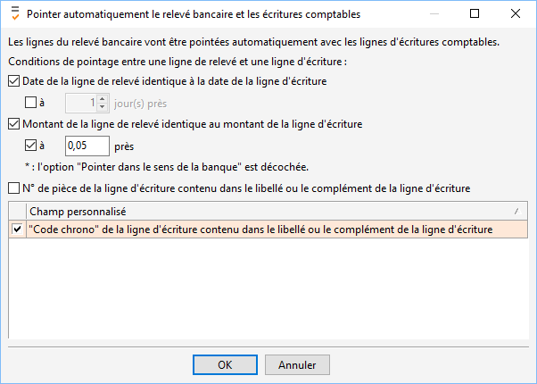Select the days tolerance number field
Image resolution: width=537 pixels, height=384 pixels.
click(x=81, y=103)
